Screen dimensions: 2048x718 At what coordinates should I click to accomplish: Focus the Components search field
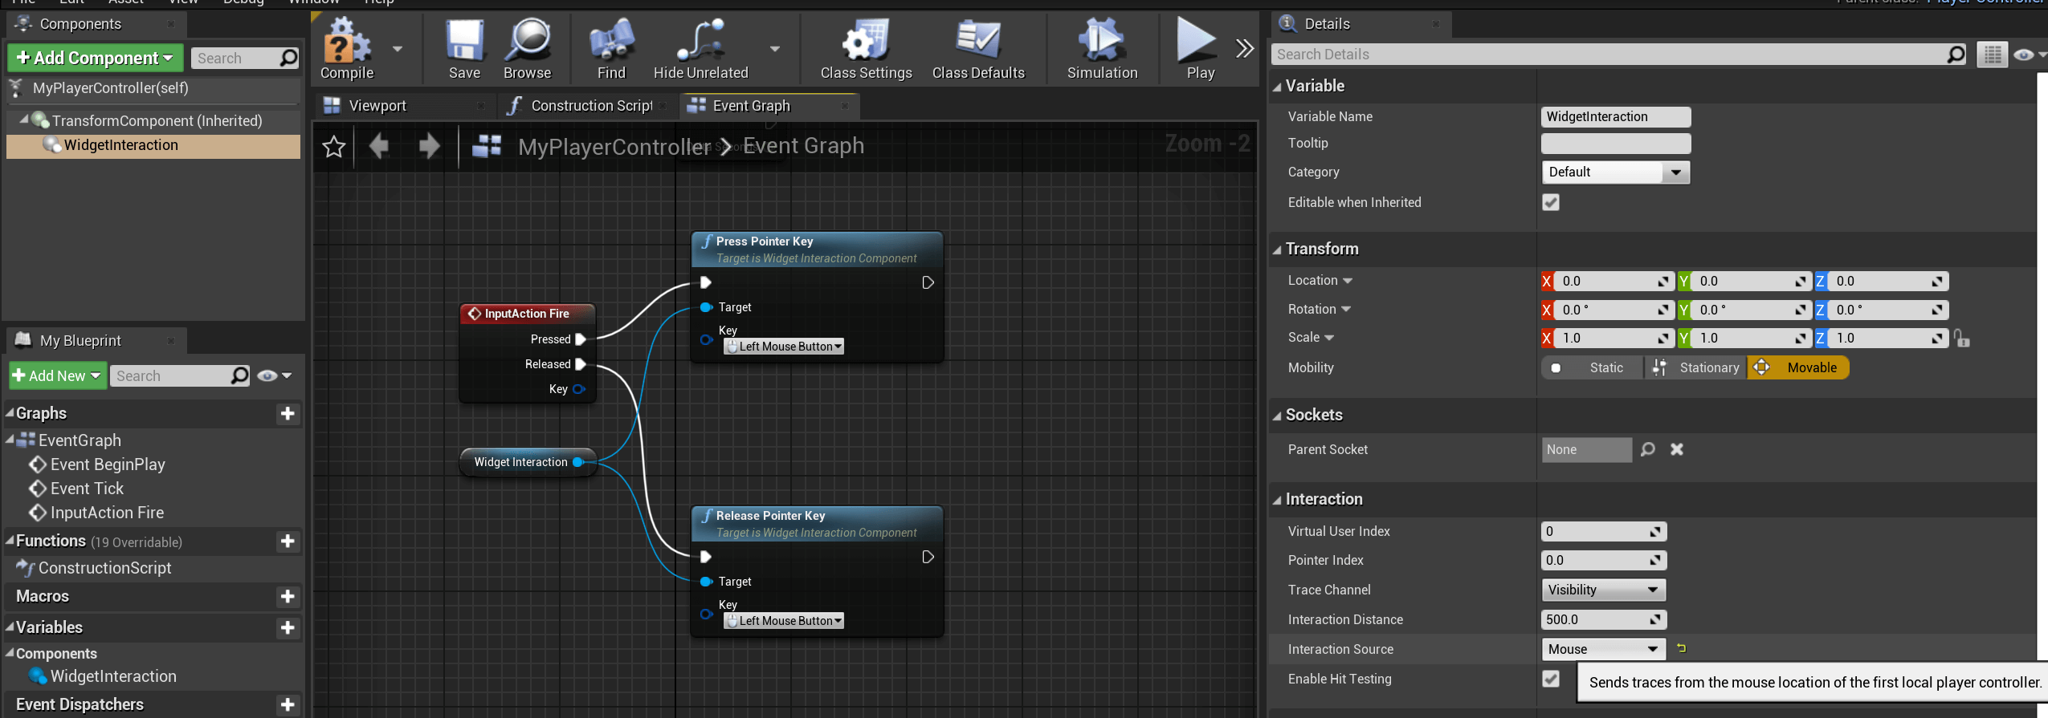244,58
